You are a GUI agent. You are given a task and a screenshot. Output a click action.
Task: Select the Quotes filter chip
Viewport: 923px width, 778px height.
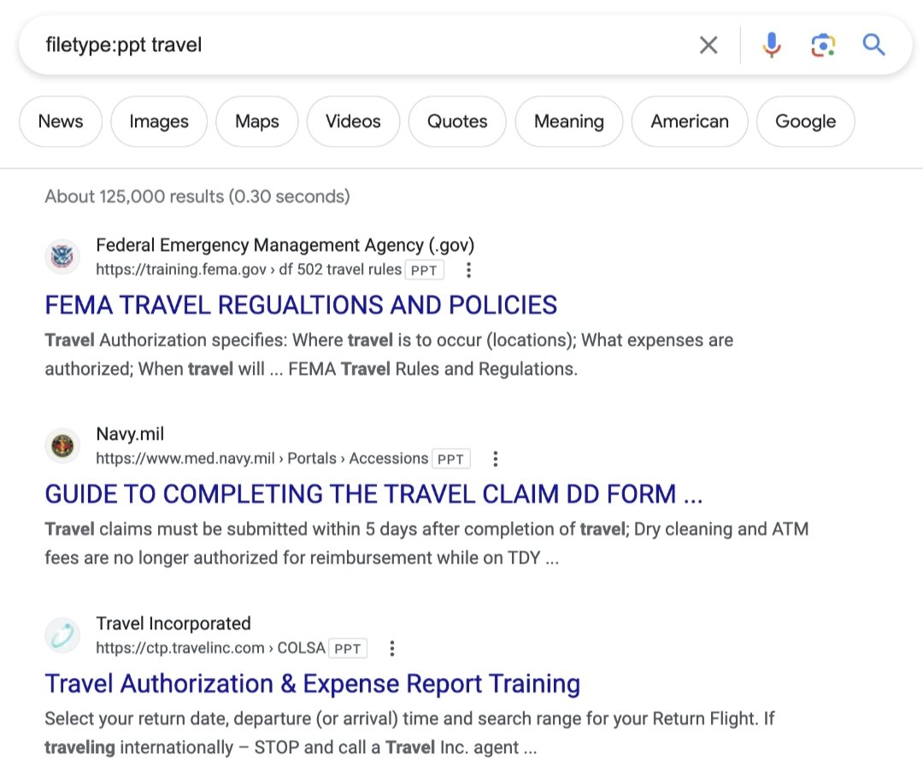[457, 121]
